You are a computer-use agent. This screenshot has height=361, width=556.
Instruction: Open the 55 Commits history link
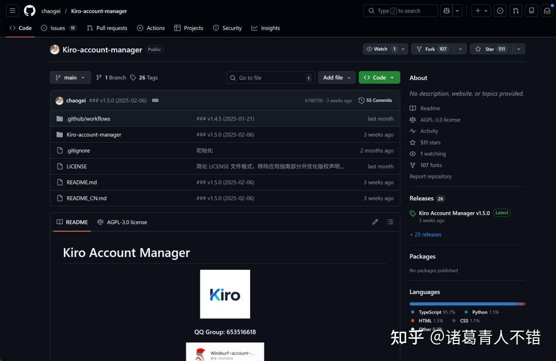click(375, 100)
